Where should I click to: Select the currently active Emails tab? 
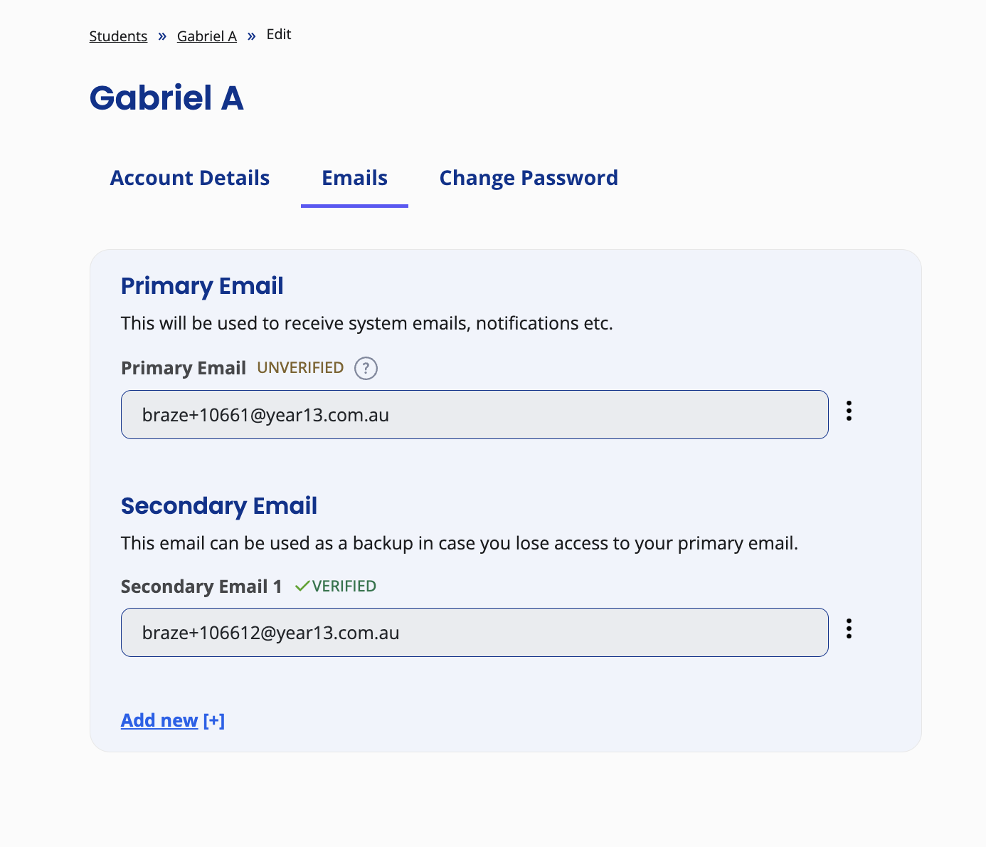click(354, 178)
